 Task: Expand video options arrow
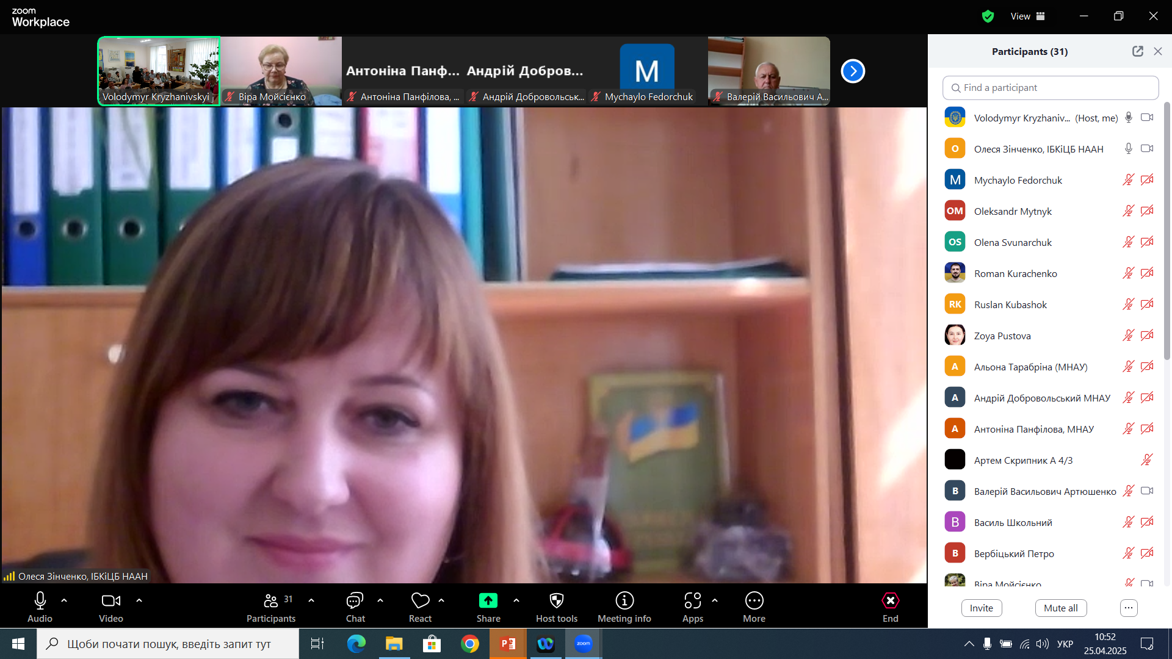click(139, 600)
